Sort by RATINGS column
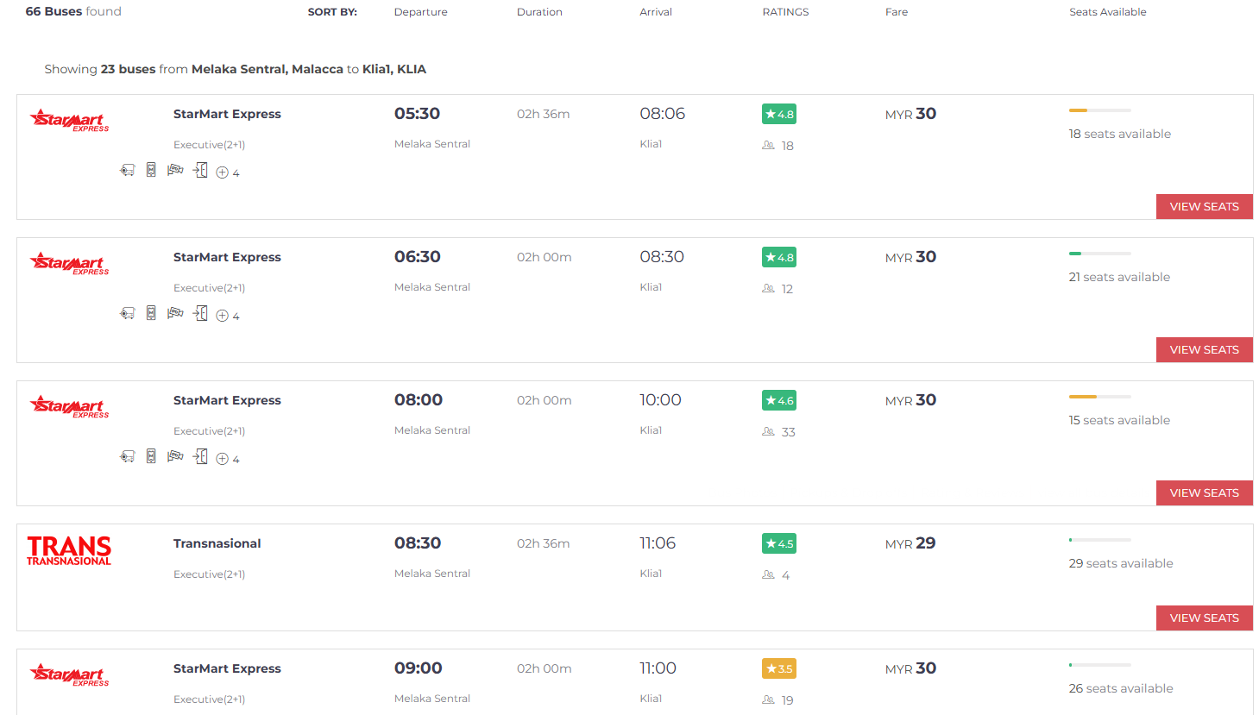This screenshot has width=1259, height=715. click(x=785, y=12)
